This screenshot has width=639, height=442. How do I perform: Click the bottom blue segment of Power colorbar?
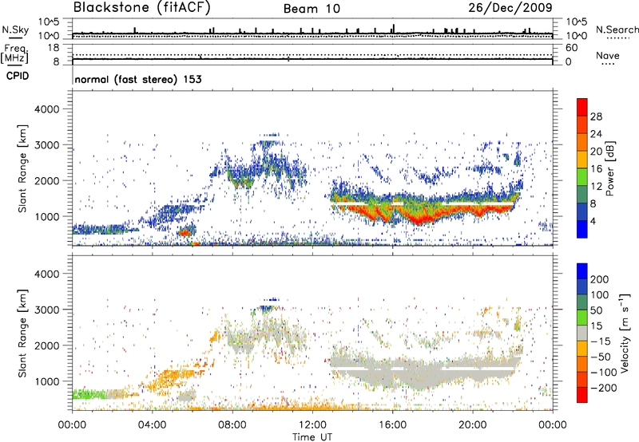(582, 229)
